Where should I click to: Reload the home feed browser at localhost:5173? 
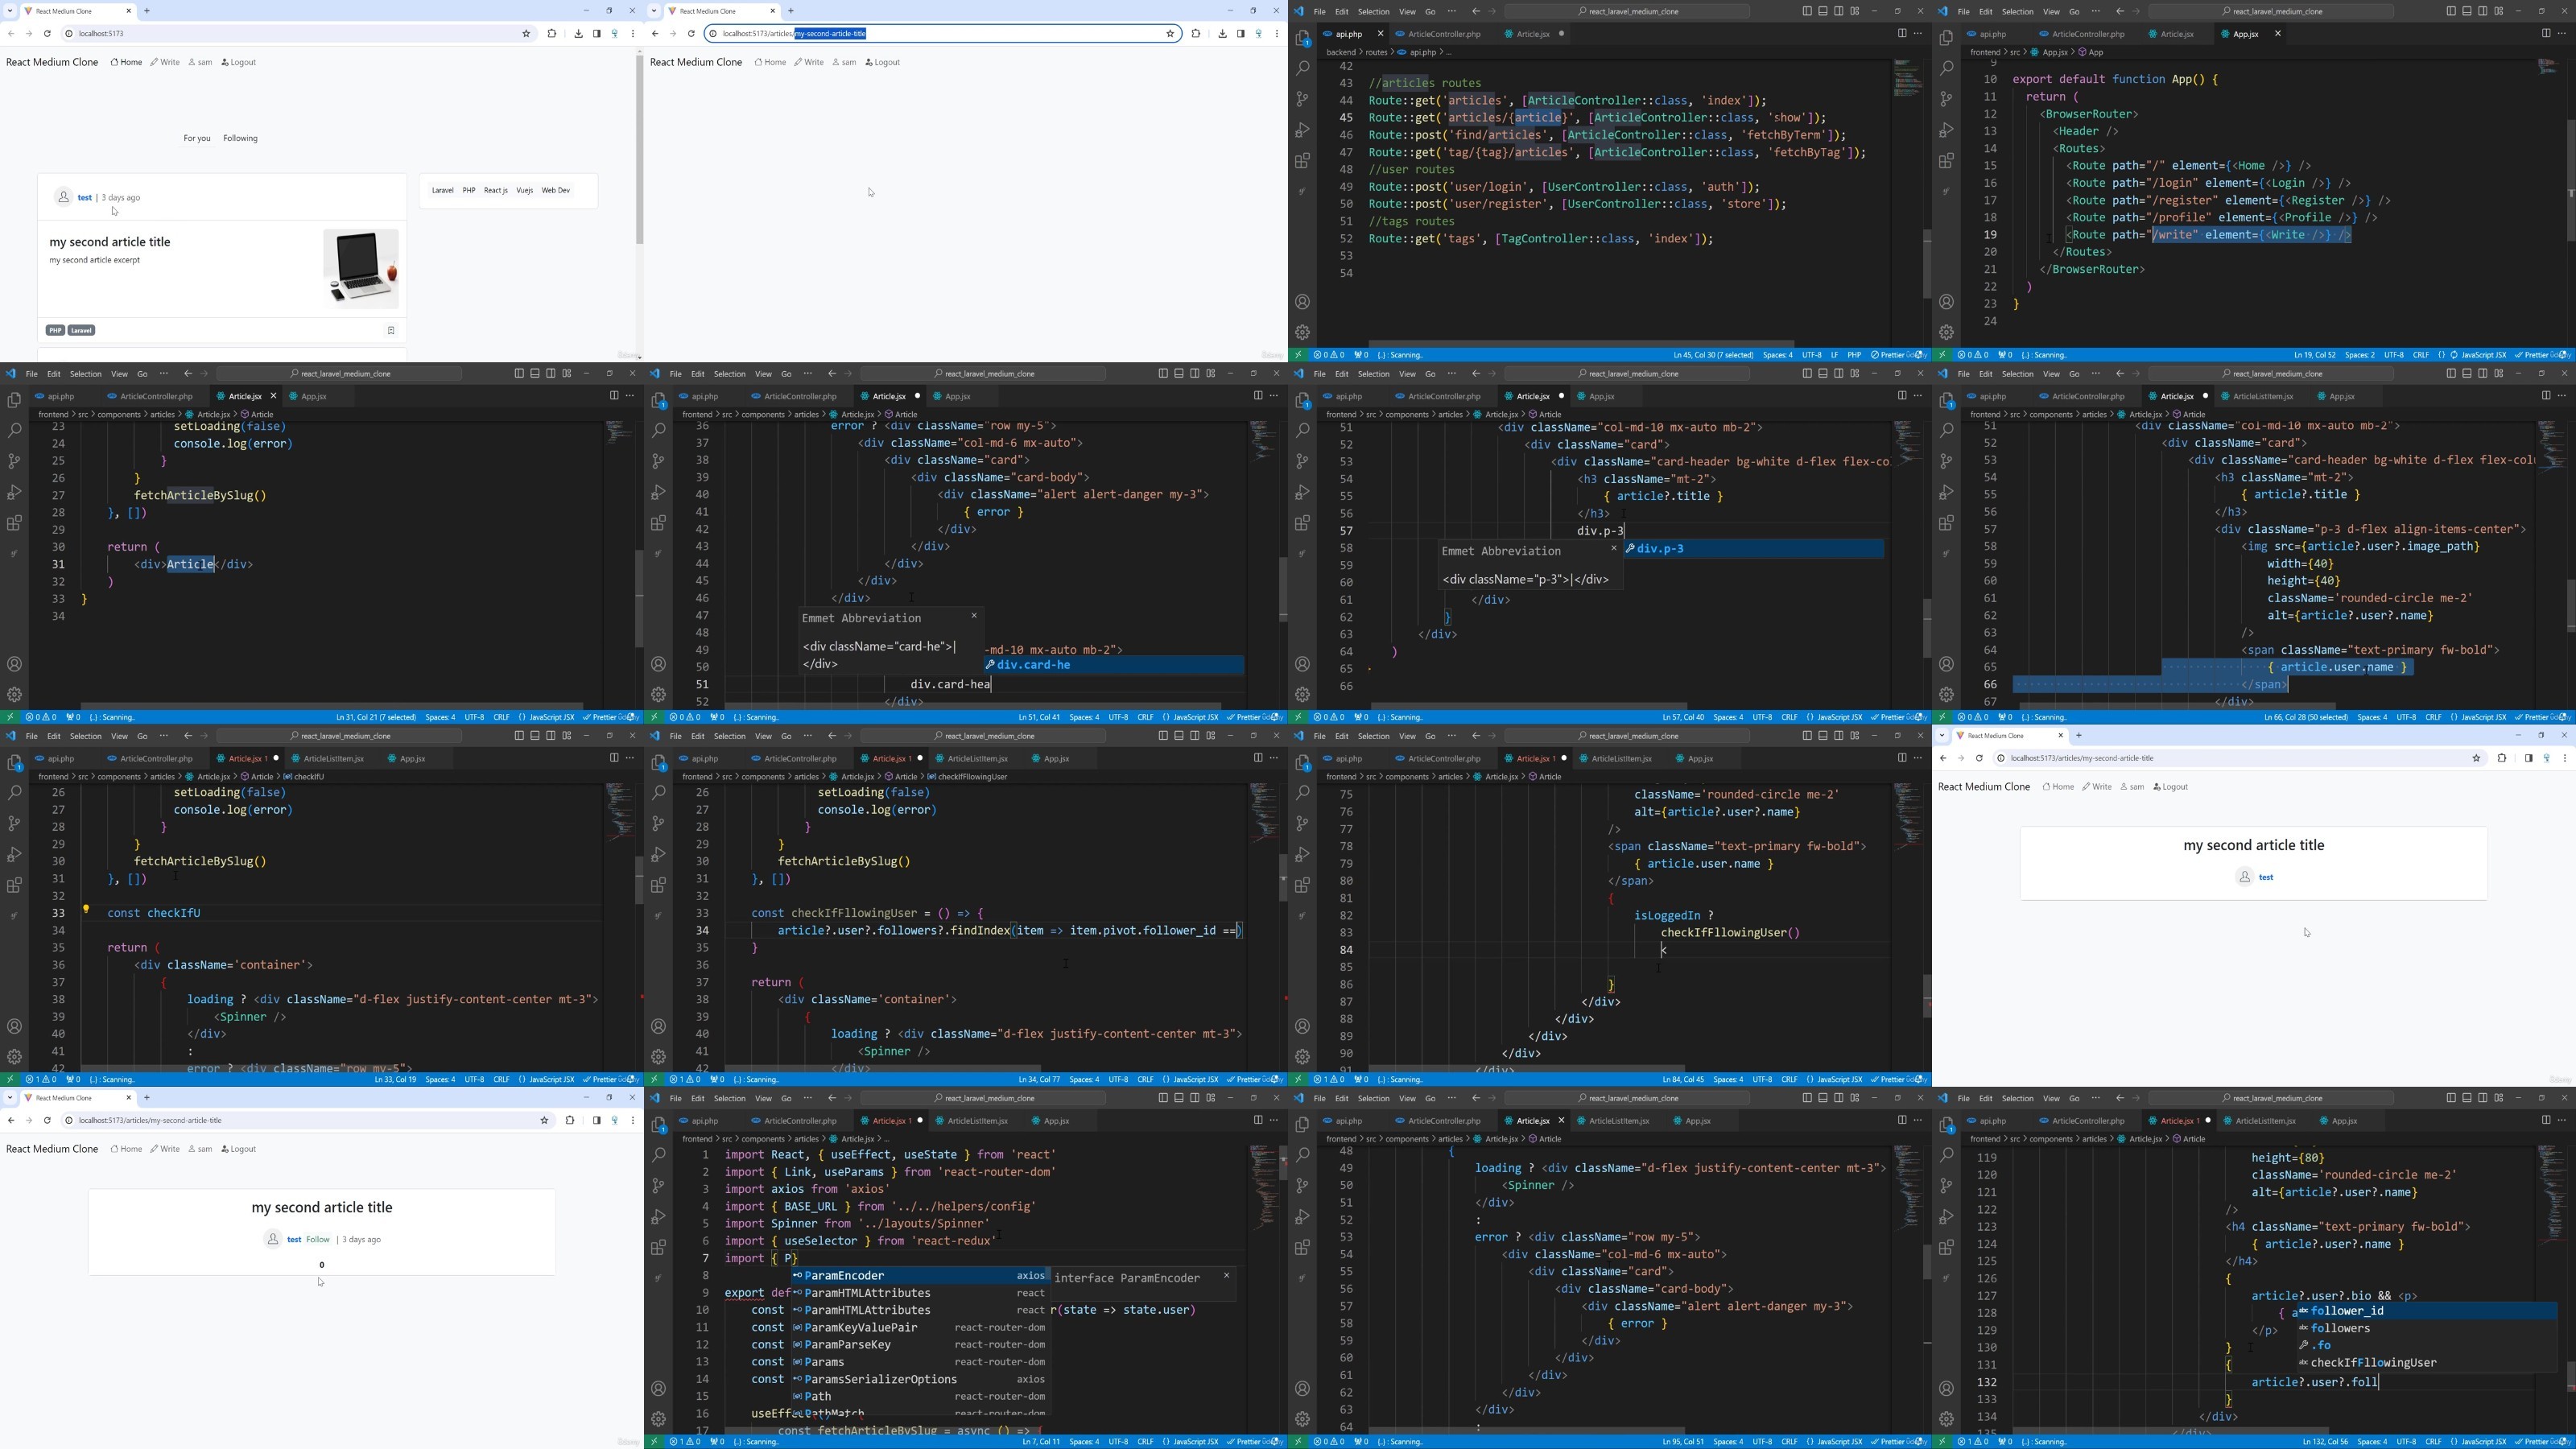pos(47,33)
